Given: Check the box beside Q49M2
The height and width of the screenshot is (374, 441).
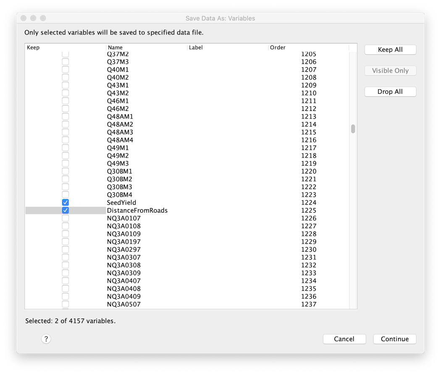Looking at the screenshot, I should (x=65, y=155).
